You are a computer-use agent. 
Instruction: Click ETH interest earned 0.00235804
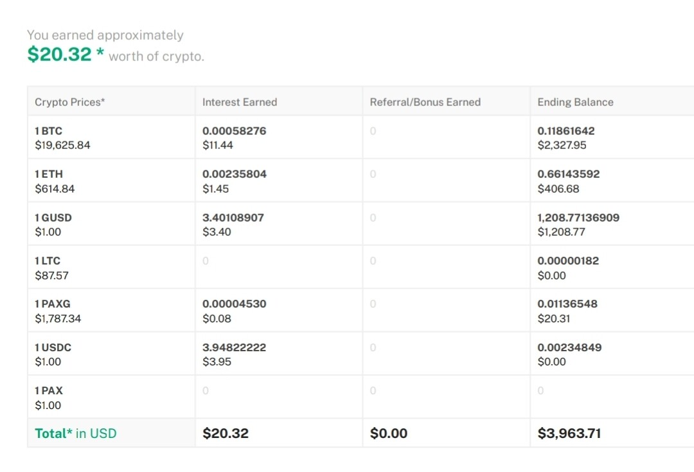(x=234, y=174)
